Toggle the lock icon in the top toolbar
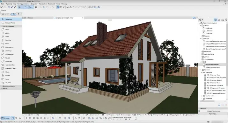 (53, 7)
